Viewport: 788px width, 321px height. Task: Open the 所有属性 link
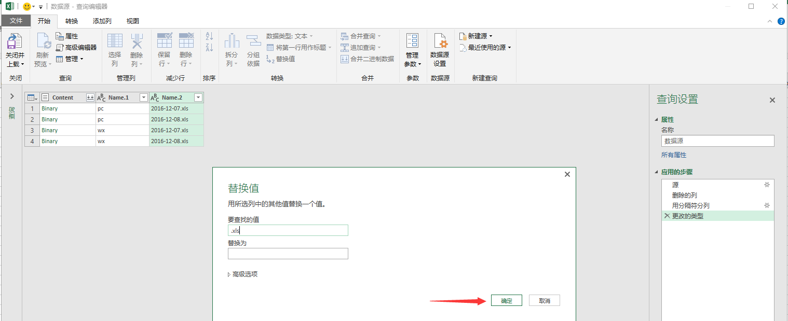(x=674, y=155)
